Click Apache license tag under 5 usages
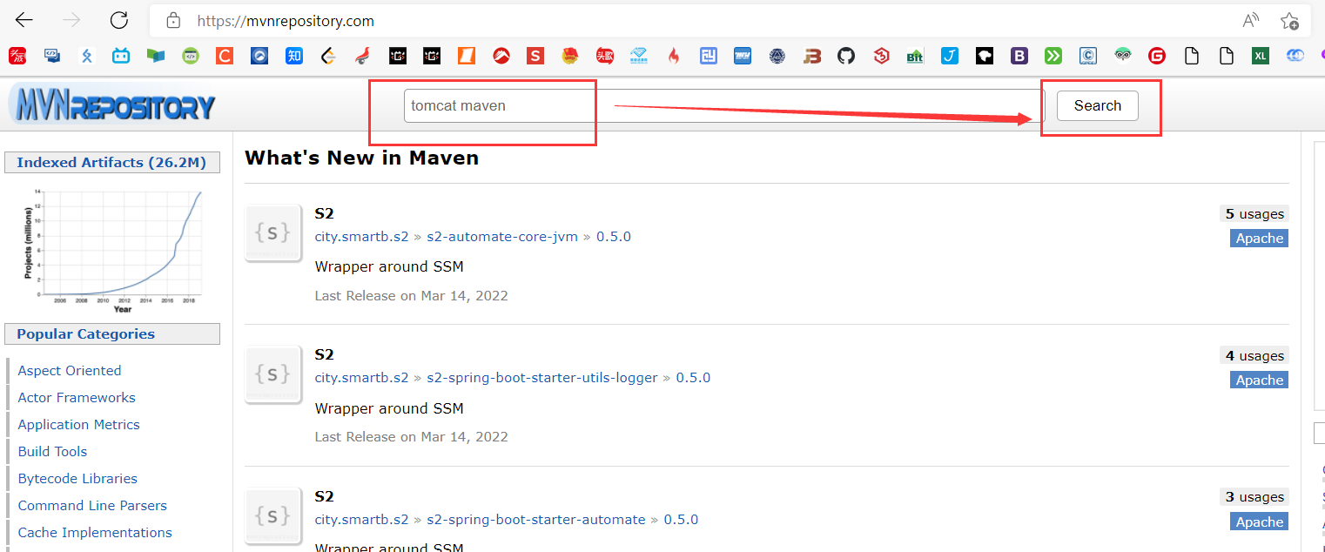The image size is (1325, 552). click(1259, 239)
